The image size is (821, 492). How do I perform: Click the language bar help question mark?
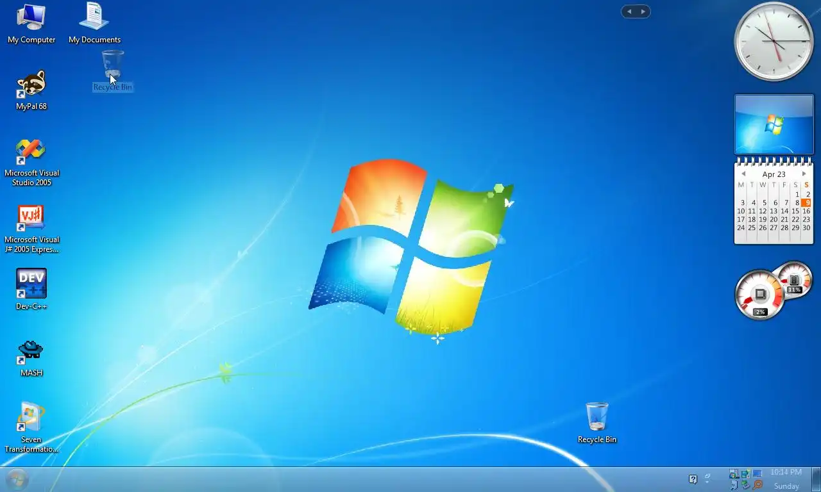click(693, 479)
